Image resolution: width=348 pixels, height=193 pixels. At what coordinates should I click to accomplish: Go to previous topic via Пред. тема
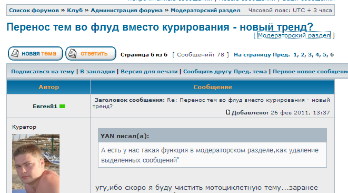coord(251,72)
